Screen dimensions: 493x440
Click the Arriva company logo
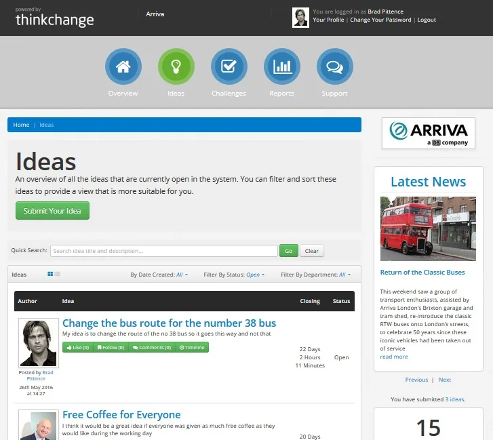click(x=428, y=134)
